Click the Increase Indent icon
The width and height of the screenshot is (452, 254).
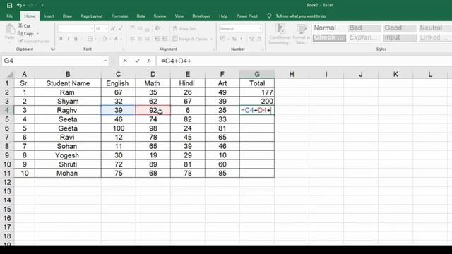165,39
